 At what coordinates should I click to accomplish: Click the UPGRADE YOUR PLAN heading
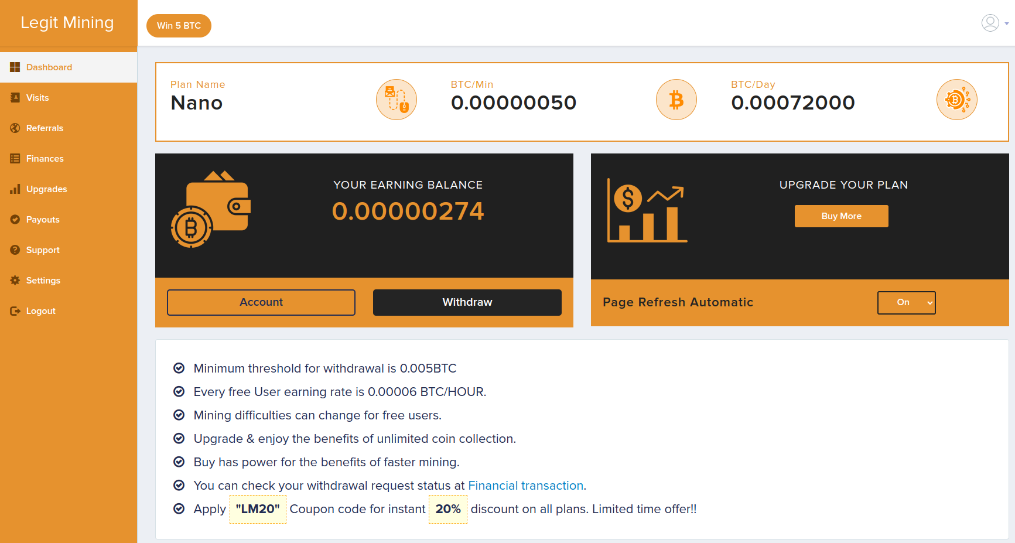coord(844,185)
